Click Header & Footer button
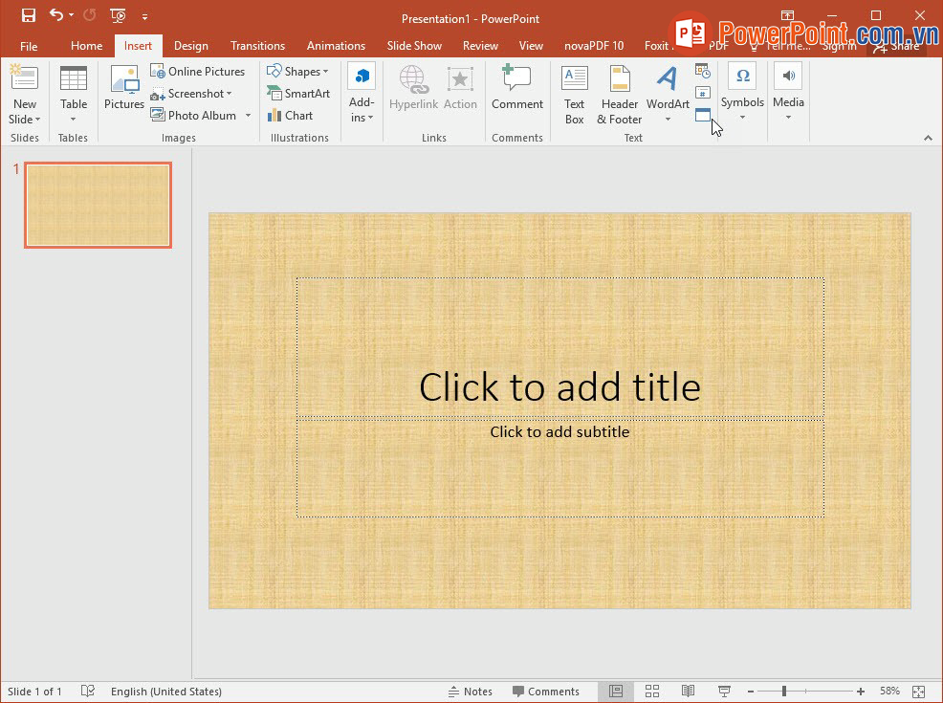 point(620,95)
